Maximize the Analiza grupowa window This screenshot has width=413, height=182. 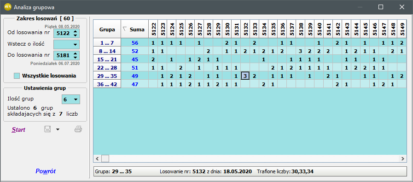(x=381, y=7)
